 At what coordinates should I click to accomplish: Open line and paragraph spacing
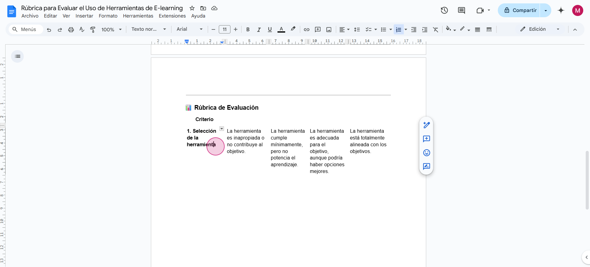tap(357, 29)
